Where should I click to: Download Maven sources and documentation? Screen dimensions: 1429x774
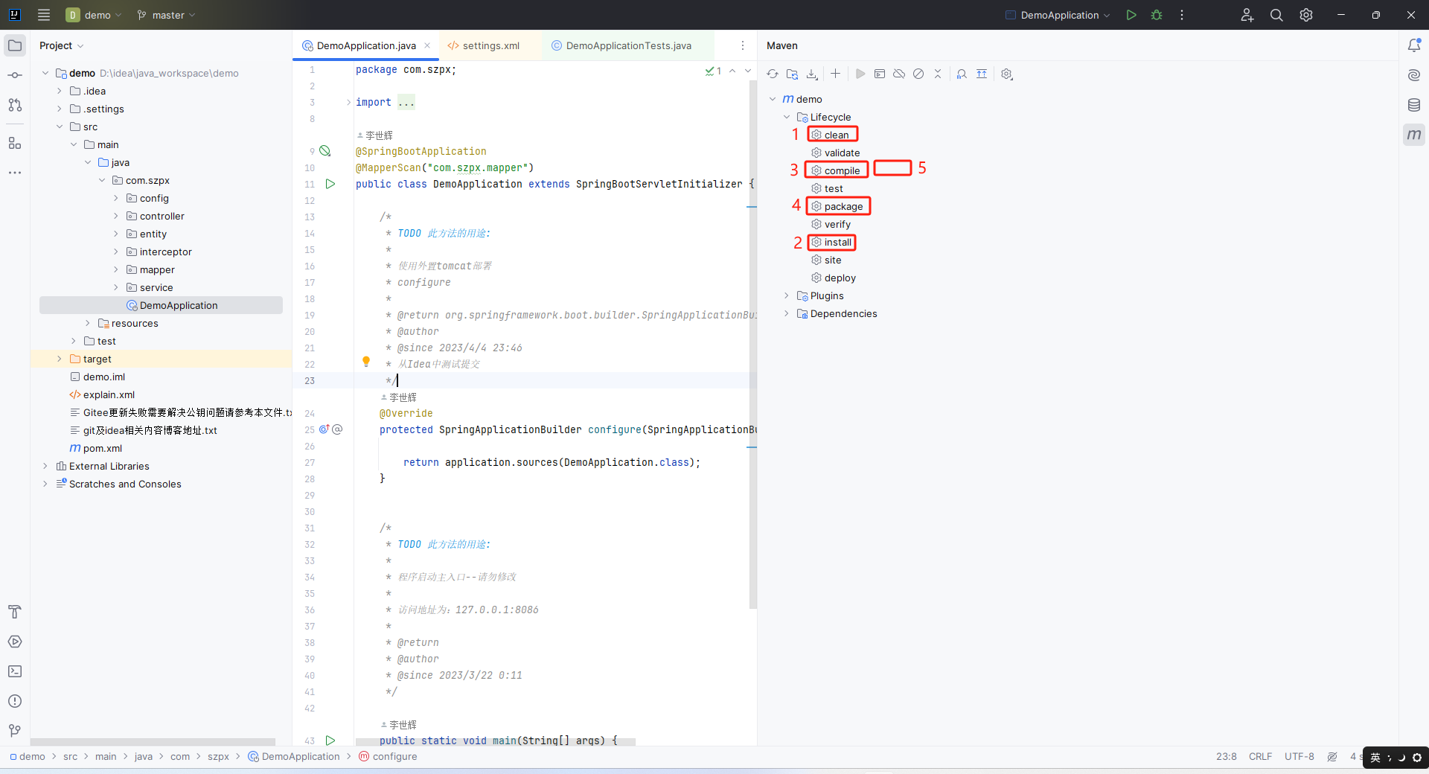point(812,74)
